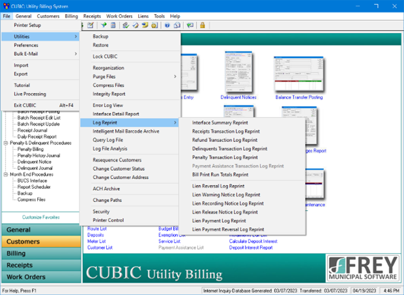Select Query Log File menu item

(130, 140)
